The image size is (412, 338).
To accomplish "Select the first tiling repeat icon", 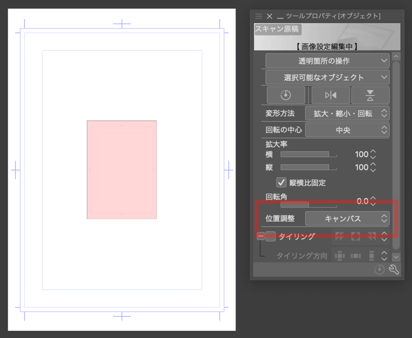I will tap(339, 236).
